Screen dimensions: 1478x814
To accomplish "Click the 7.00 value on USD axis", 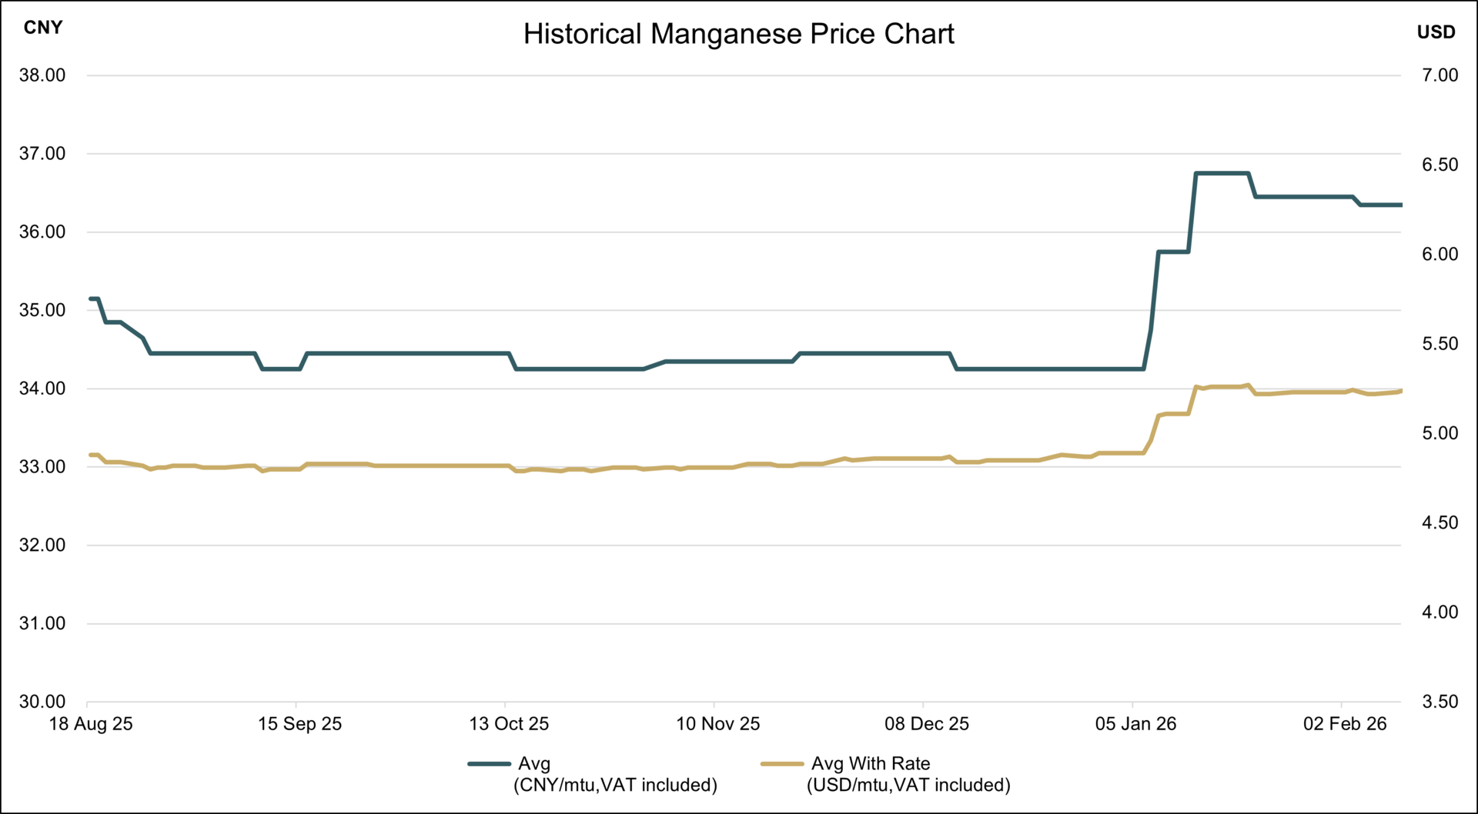I will [1440, 75].
